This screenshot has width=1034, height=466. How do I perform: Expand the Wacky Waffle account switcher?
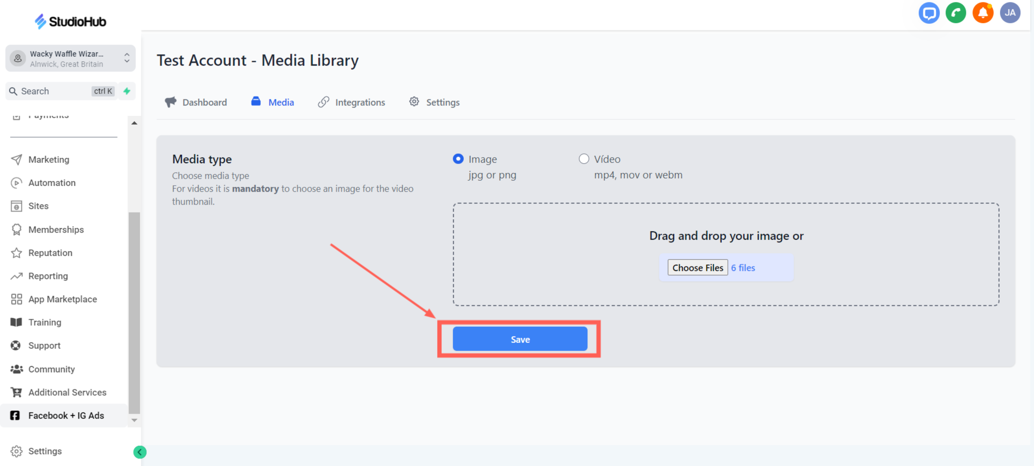pos(70,59)
